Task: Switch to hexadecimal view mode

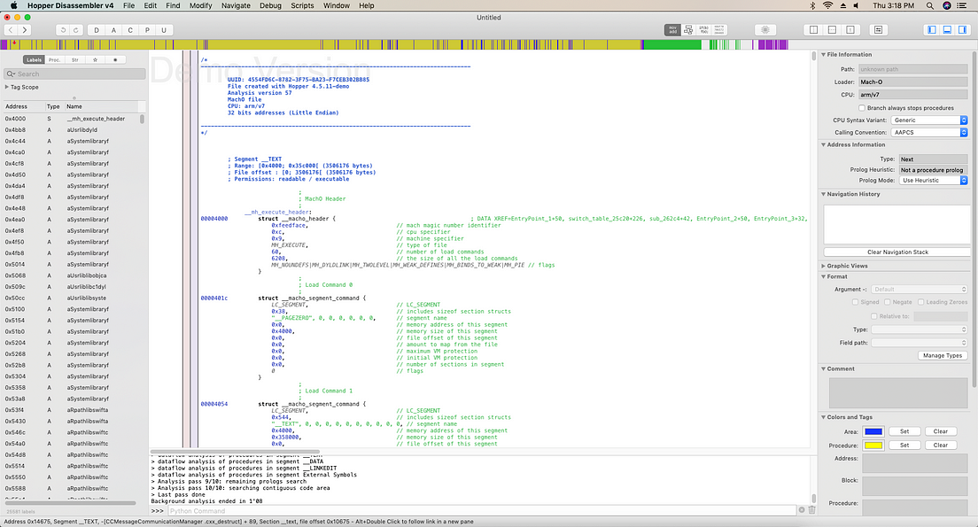Action: 719,30
